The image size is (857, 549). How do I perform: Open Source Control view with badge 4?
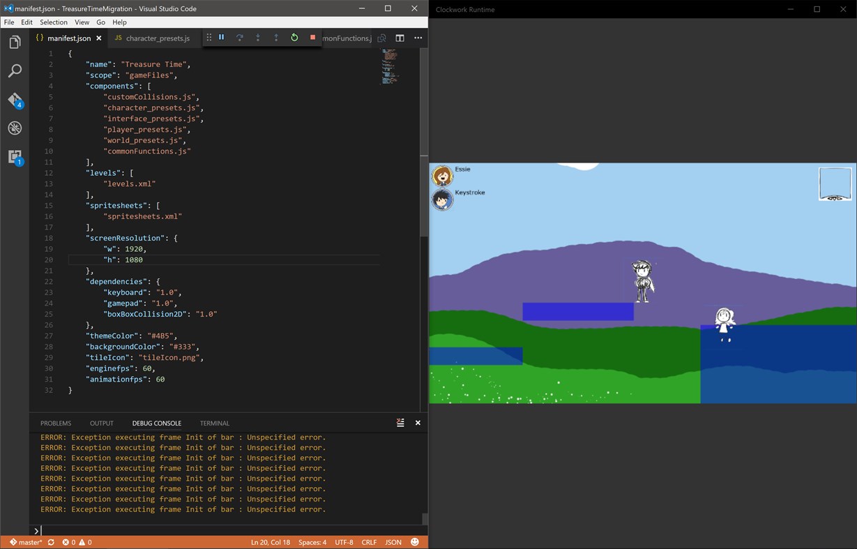[x=15, y=100]
